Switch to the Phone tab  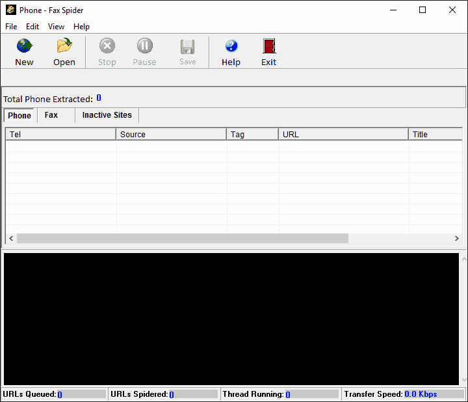tap(19, 116)
